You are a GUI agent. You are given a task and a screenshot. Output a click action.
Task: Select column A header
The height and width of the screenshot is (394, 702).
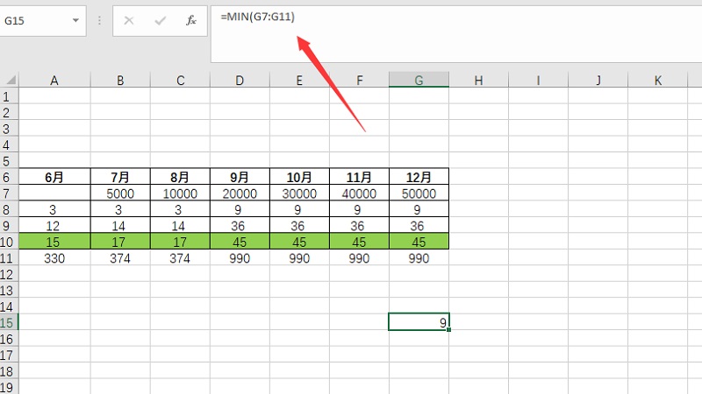click(x=54, y=81)
